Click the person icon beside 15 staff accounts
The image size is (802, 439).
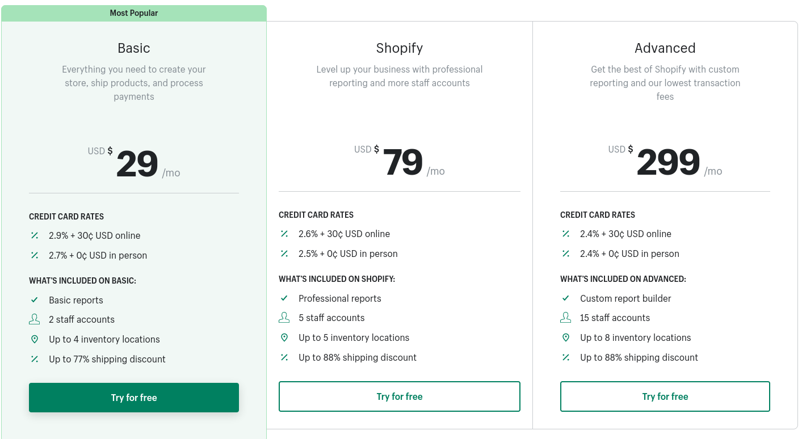pos(566,318)
